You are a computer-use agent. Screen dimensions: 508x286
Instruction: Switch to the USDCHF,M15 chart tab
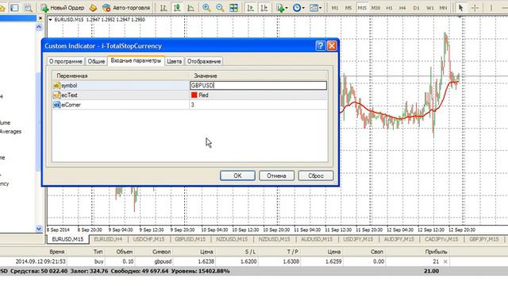[148, 239]
